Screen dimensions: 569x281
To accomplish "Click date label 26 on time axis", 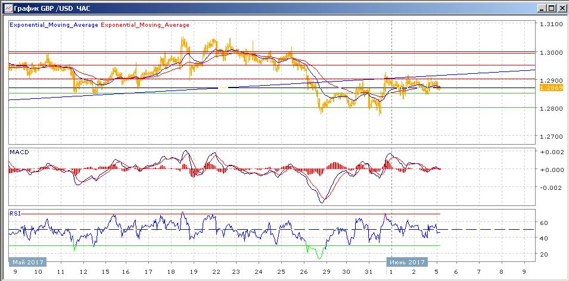I will [x=304, y=271].
